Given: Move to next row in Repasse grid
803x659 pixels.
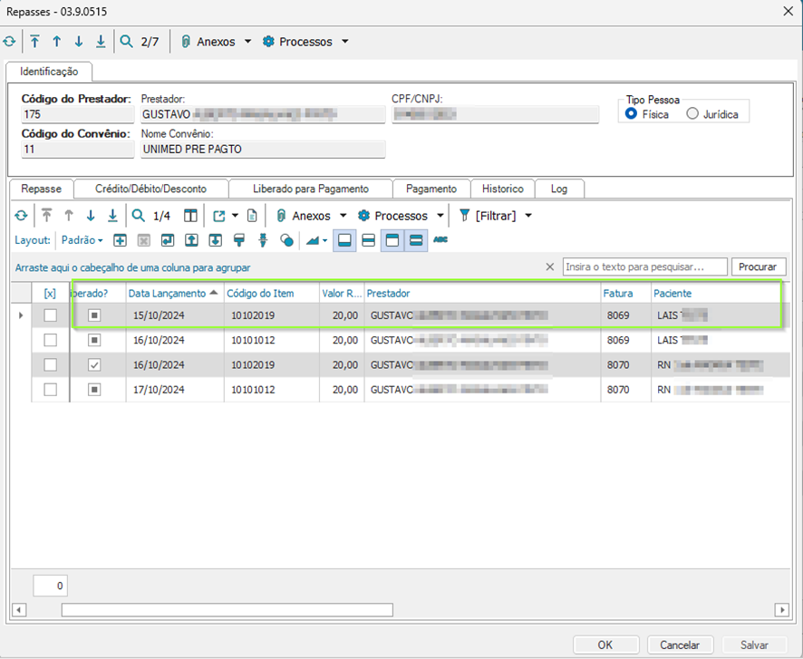Looking at the screenshot, I should click(x=91, y=216).
